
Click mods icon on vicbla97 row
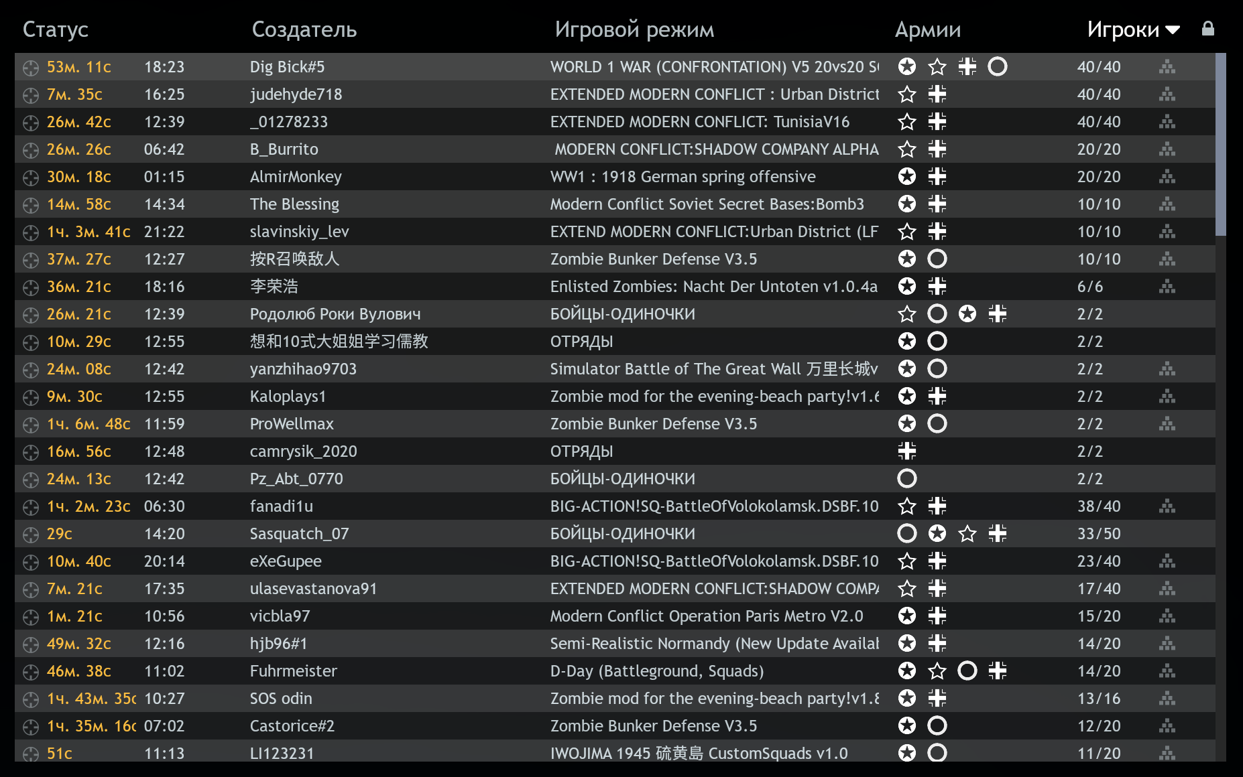(1167, 616)
